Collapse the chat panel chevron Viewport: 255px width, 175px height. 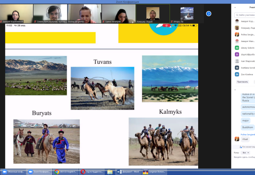[235, 89]
